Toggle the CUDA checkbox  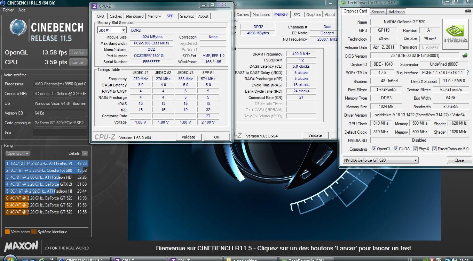pos(396,149)
